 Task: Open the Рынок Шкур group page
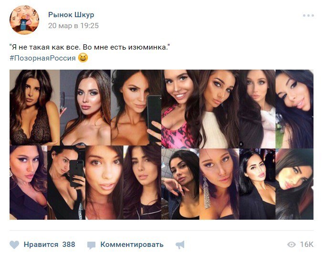coord(71,15)
